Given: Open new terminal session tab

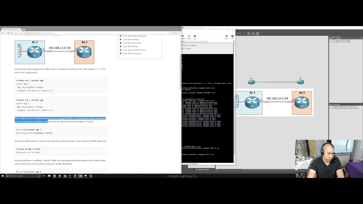Looking at the screenshot, I should (206, 42).
